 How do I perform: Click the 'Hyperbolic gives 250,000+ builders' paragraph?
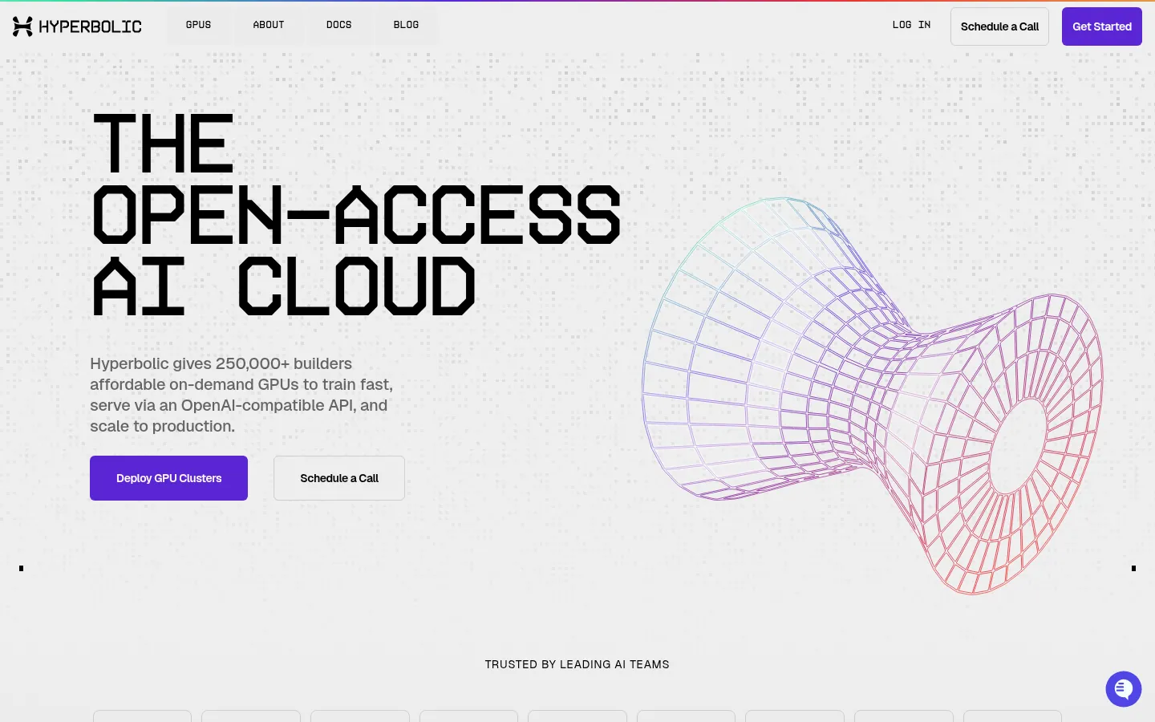point(241,395)
